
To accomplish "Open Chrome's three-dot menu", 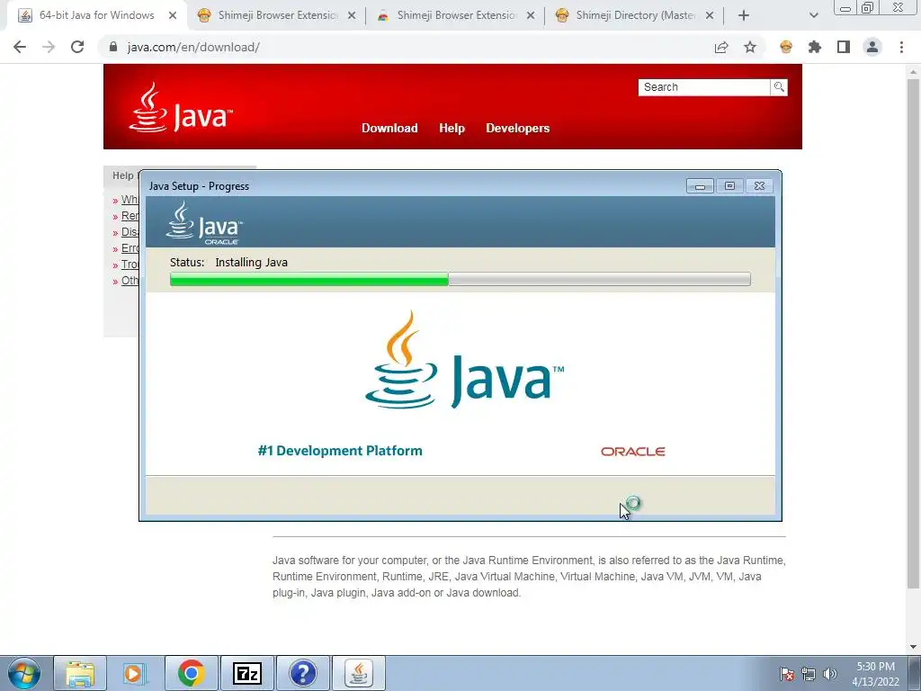I will (901, 47).
